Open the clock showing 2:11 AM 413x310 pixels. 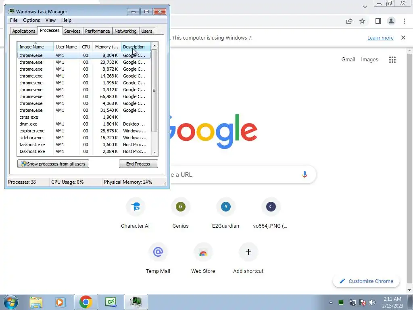tap(392, 302)
